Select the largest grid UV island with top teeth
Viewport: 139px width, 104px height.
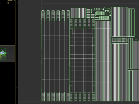tap(56, 56)
